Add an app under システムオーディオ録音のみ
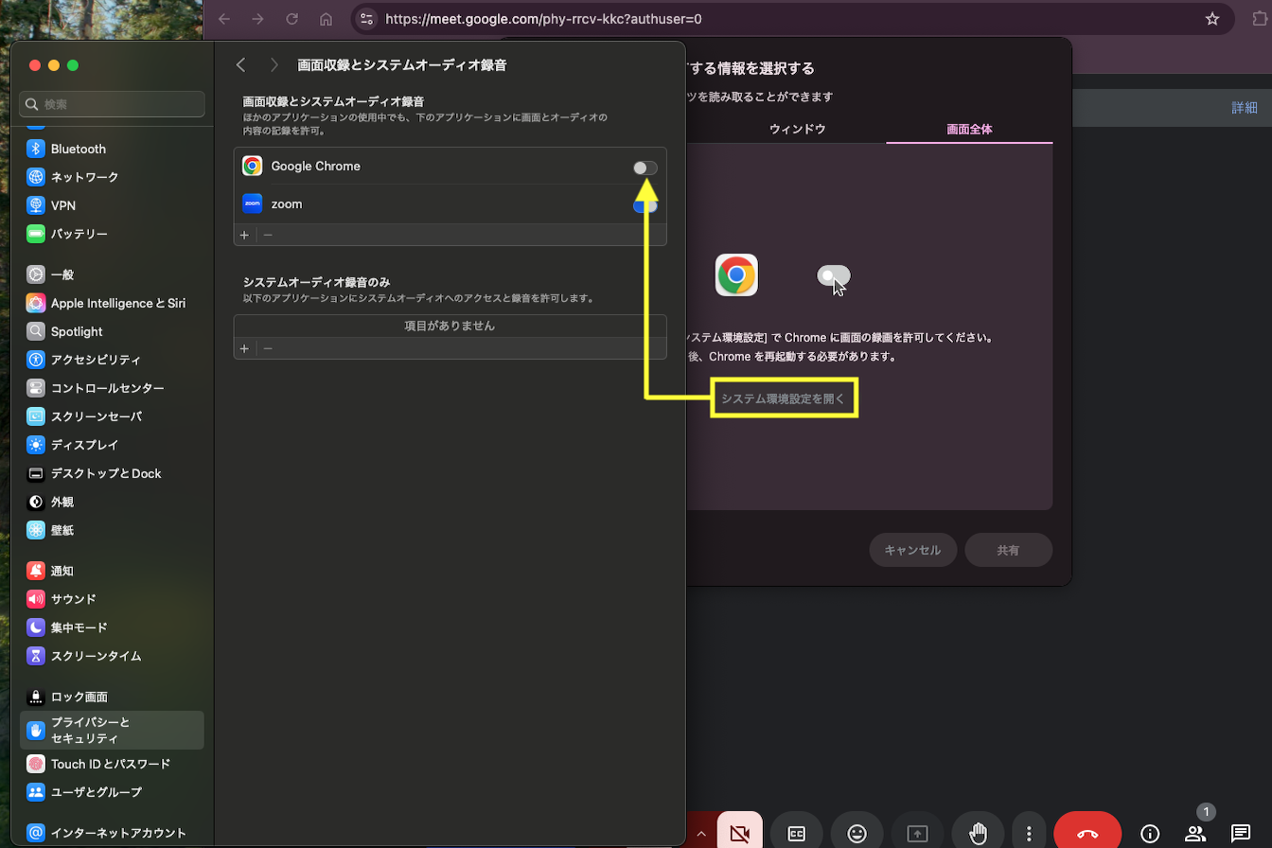 click(x=244, y=348)
